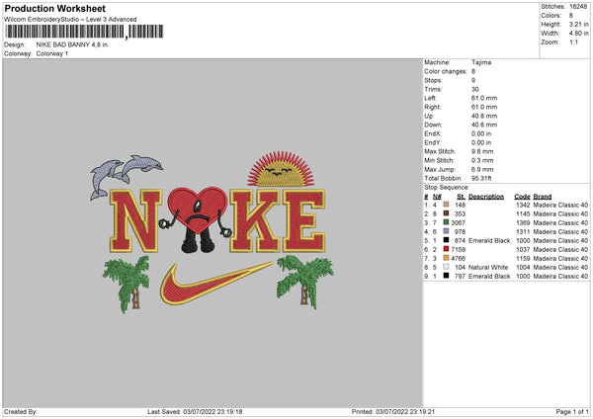The width and height of the screenshot is (593, 419).
Task: Click the 'Brand' column header
Action: click(x=543, y=197)
